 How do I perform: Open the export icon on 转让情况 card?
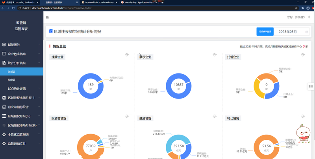[x=303, y=116]
